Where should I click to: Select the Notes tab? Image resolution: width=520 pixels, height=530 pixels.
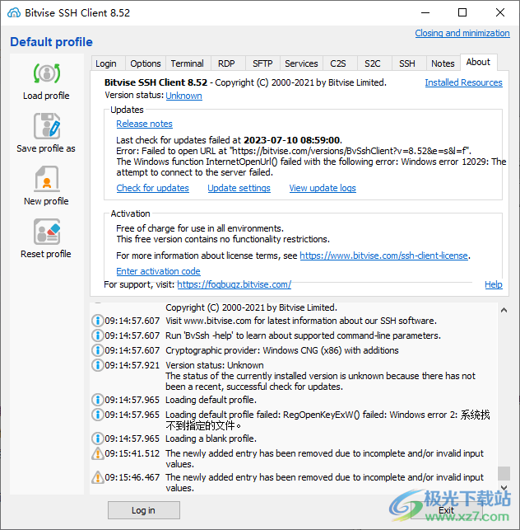click(x=443, y=63)
